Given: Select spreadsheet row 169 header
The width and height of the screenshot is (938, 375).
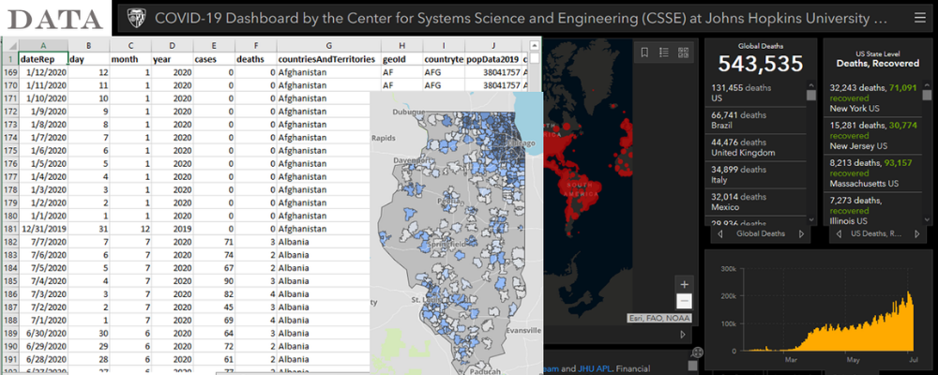Looking at the screenshot, I should click(x=9, y=72).
